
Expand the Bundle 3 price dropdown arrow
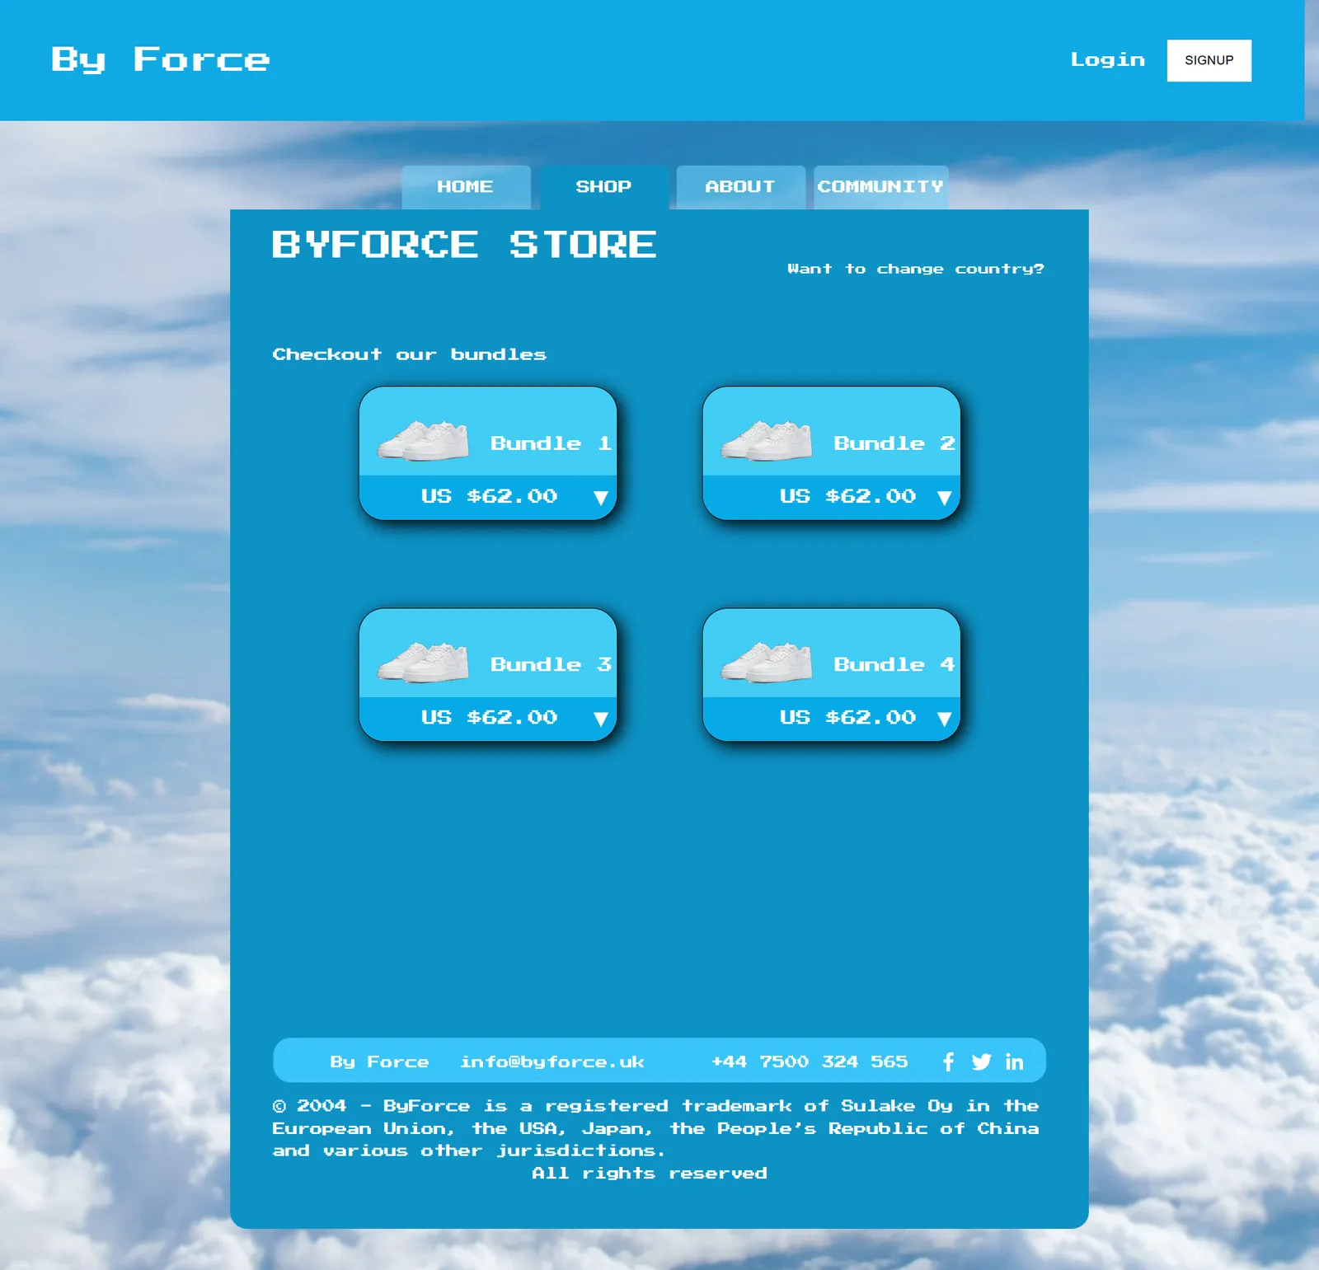pos(601,719)
